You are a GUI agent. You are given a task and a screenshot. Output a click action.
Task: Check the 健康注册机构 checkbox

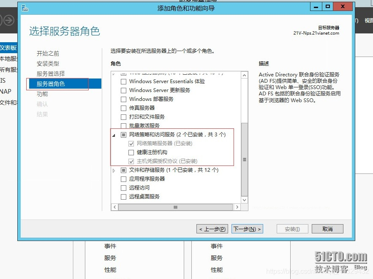tap(131, 152)
